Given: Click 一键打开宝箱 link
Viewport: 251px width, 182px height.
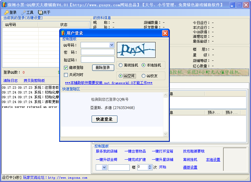Looking at the screenshot, I should (162, 151).
